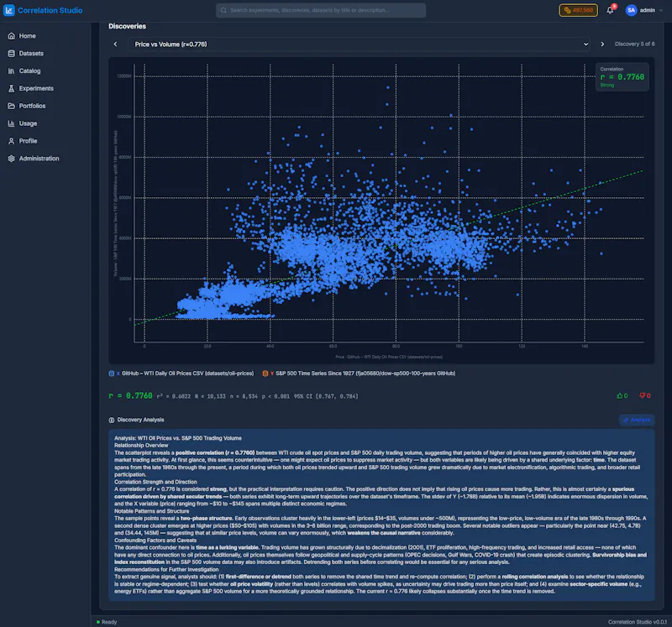Upvote discovery with thumbs up
This screenshot has height=627, width=672.
(x=622, y=395)
